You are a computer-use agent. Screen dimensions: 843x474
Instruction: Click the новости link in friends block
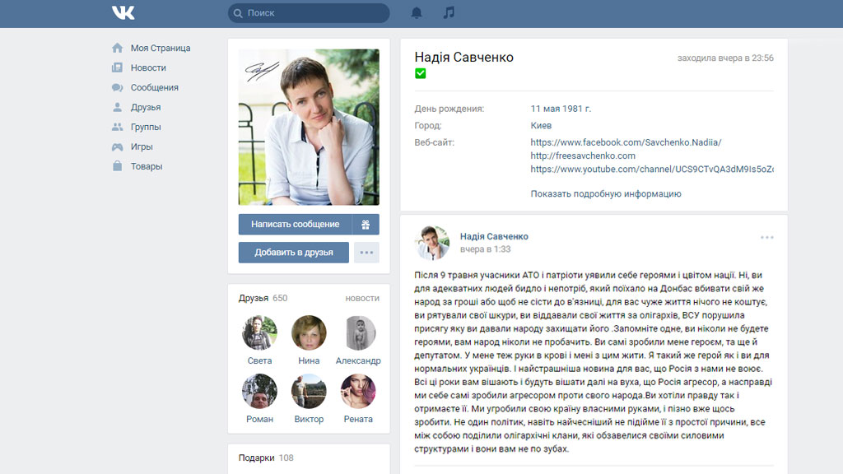pyautogui.click(x=362, y=298)
